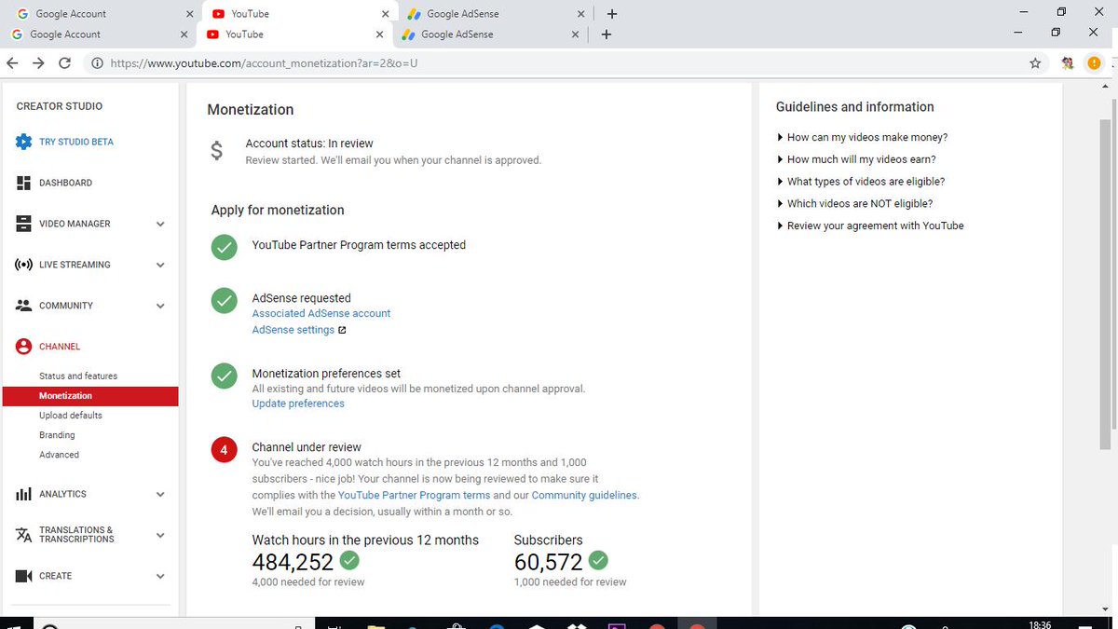This screenshot has height=629, width=1118.
Task: Click the scrollbar up arrow
Action: (1107, 87)
